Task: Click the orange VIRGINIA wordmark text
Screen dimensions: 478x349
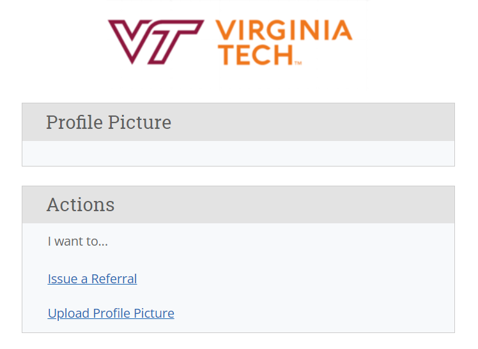Action: pyautogui.click(x=284, y=30)
